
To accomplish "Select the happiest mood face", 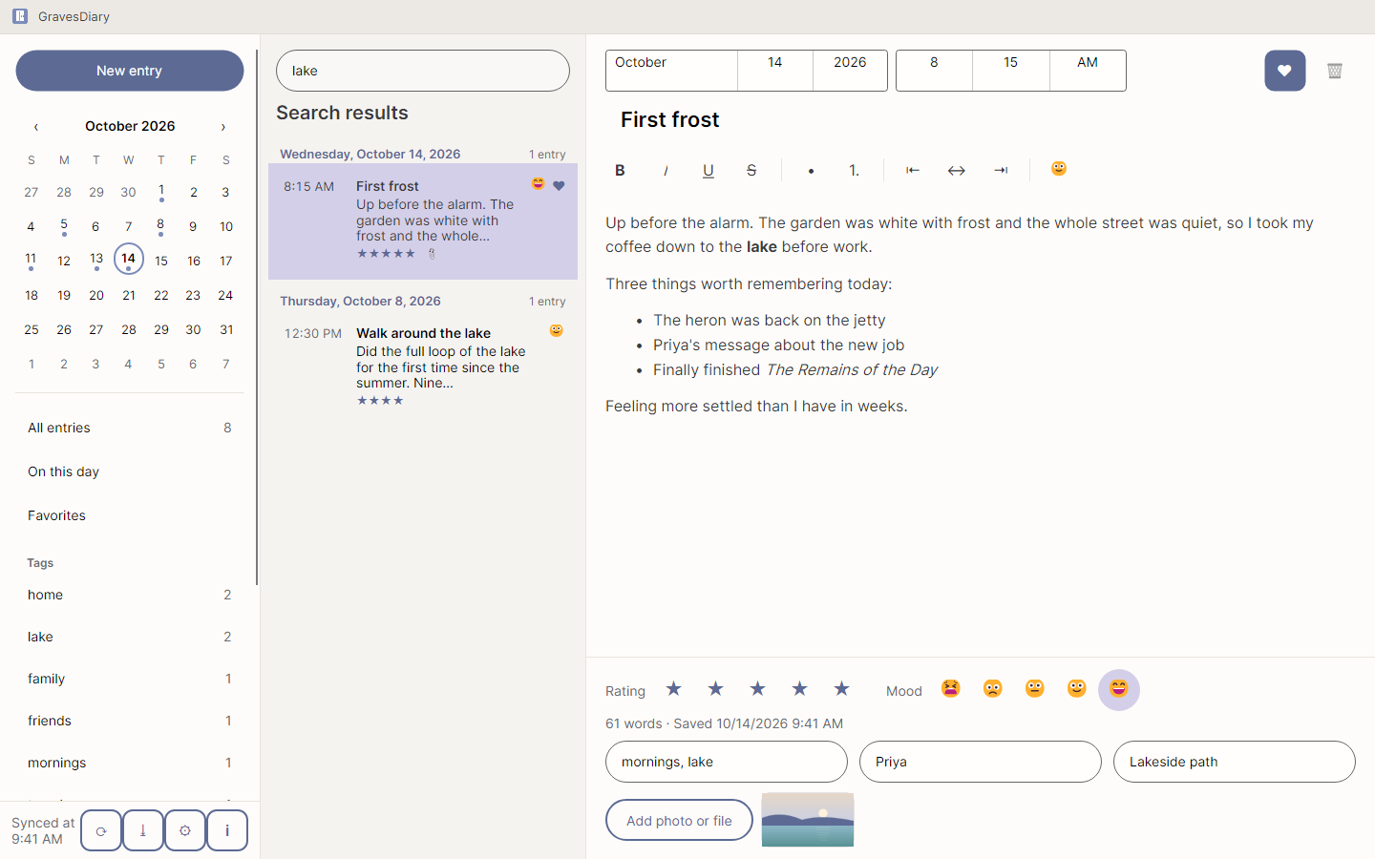I will [1119, 689].
